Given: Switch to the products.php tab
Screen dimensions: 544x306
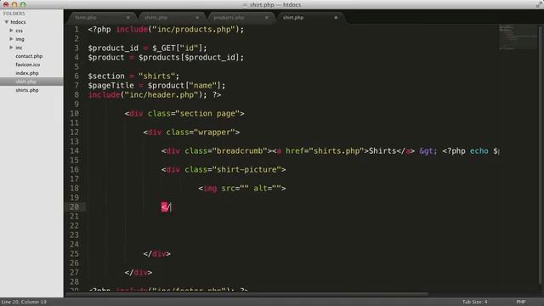Looking at the screenshot, I should (x=229, y=17).
